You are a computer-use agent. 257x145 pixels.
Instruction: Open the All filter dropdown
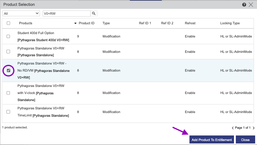pyautogui.click(x=21, y=14)
